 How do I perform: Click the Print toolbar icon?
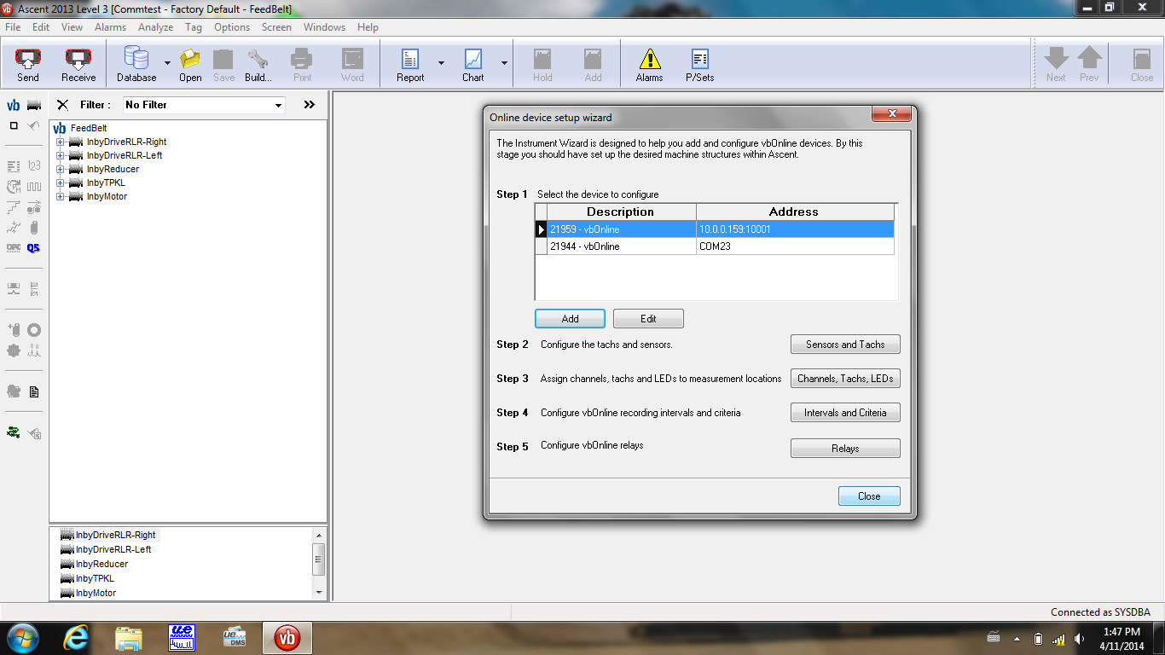pos(302,65)
